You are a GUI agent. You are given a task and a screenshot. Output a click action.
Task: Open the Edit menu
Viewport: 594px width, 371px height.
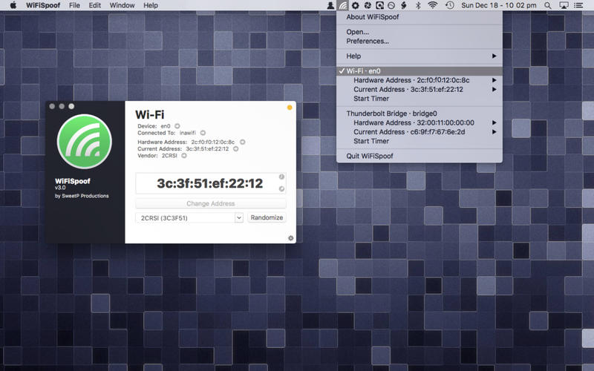tap(95, 5)
